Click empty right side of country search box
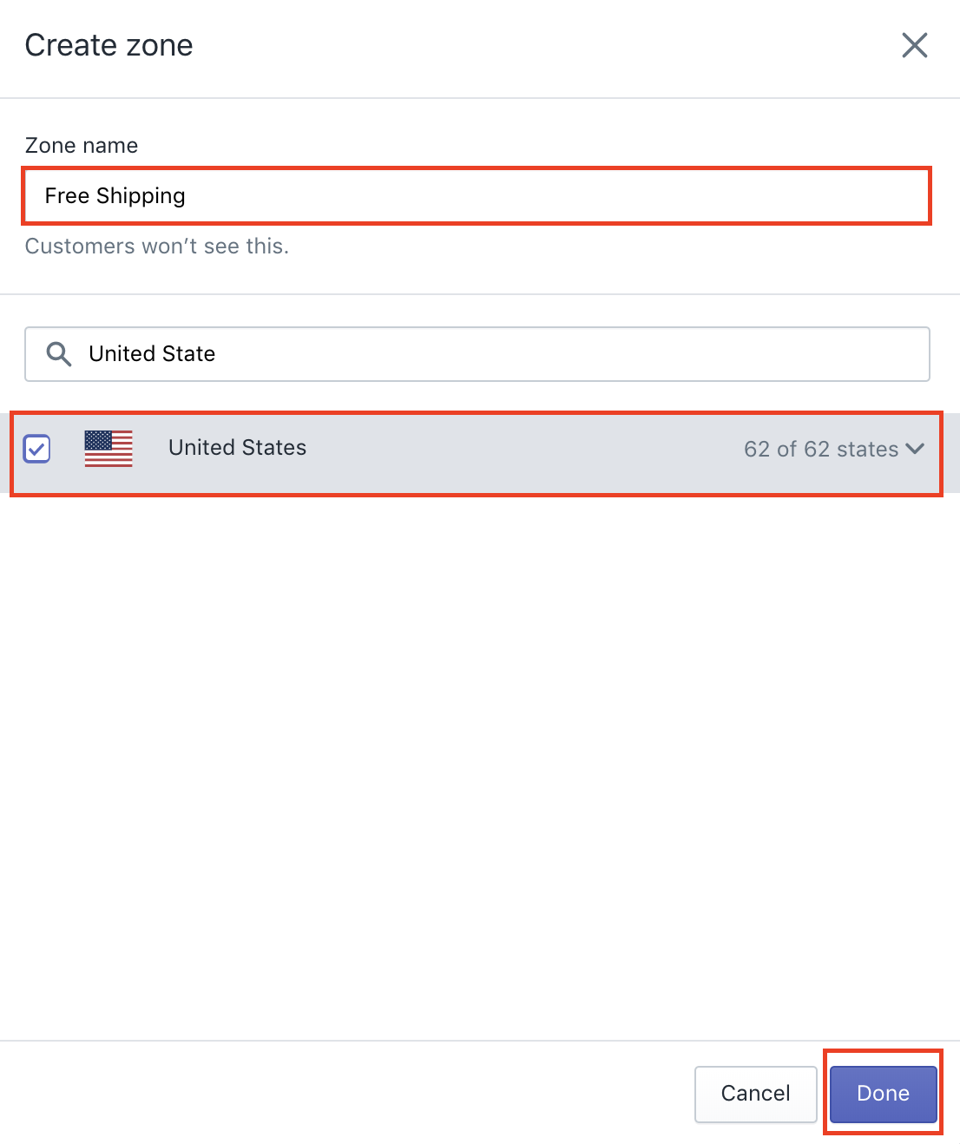This screenshot has height=1144, width=960. [608, 354]
